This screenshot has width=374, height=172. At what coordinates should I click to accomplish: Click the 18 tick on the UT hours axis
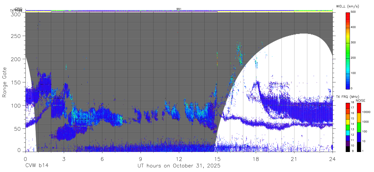click(256, 159)
